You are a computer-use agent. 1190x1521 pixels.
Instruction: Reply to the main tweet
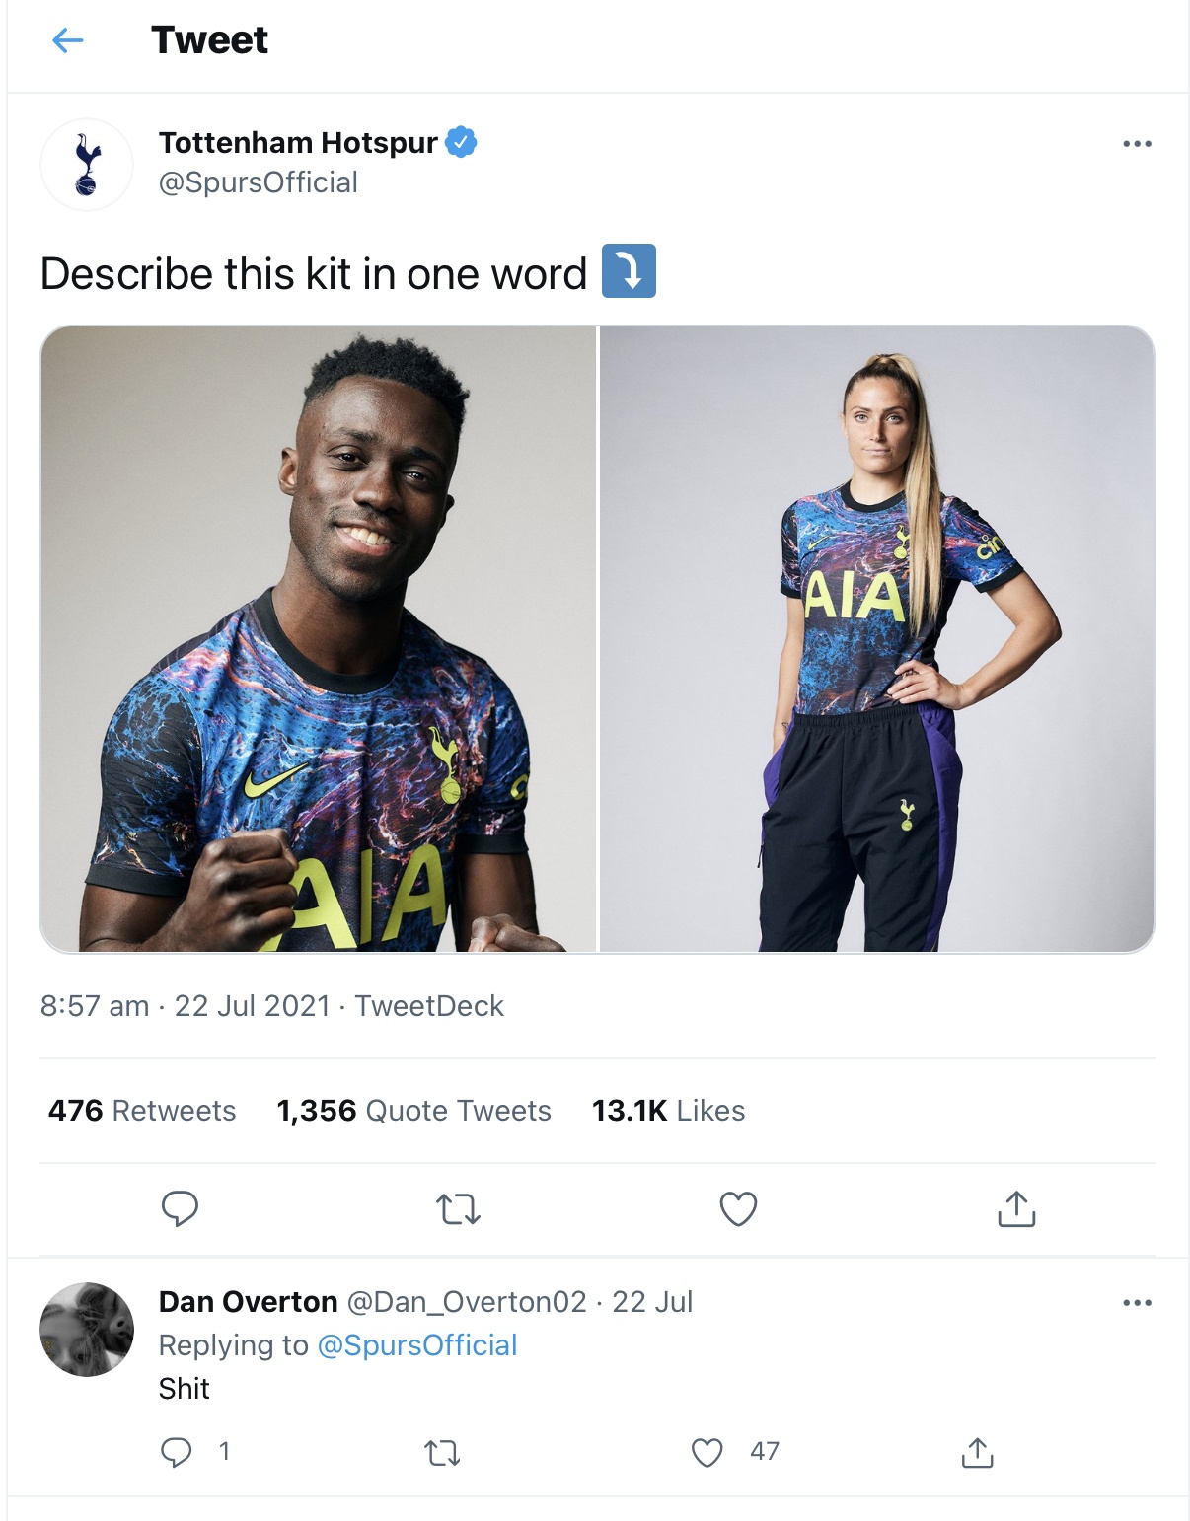point(180,1208)
